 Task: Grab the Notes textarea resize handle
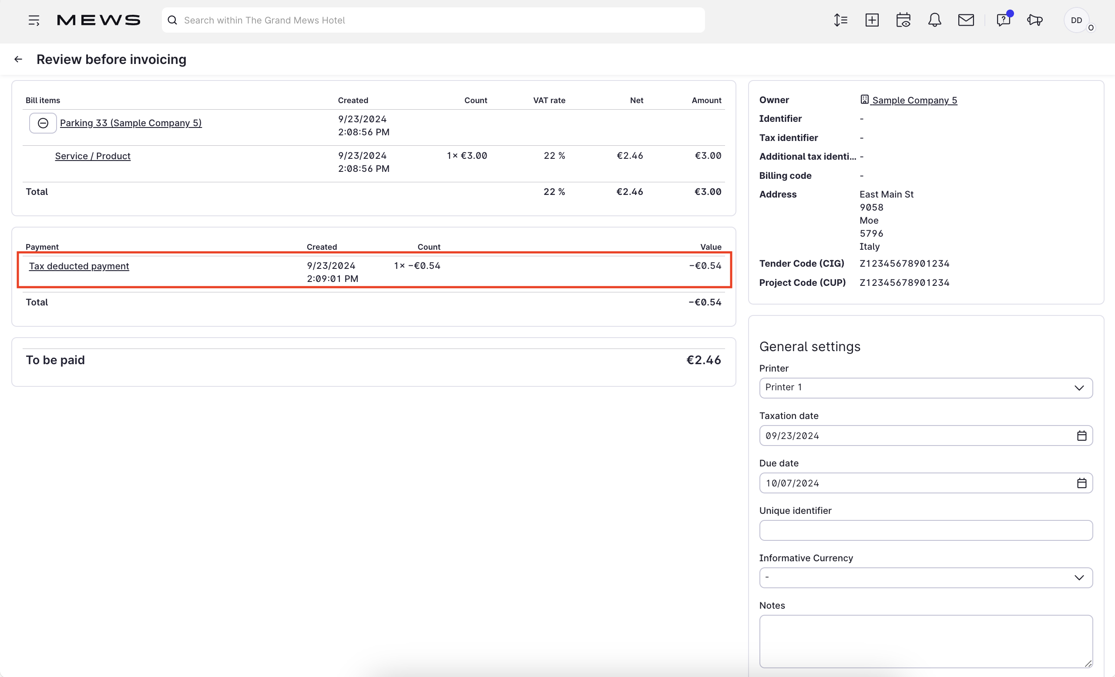coord(1088,664)
